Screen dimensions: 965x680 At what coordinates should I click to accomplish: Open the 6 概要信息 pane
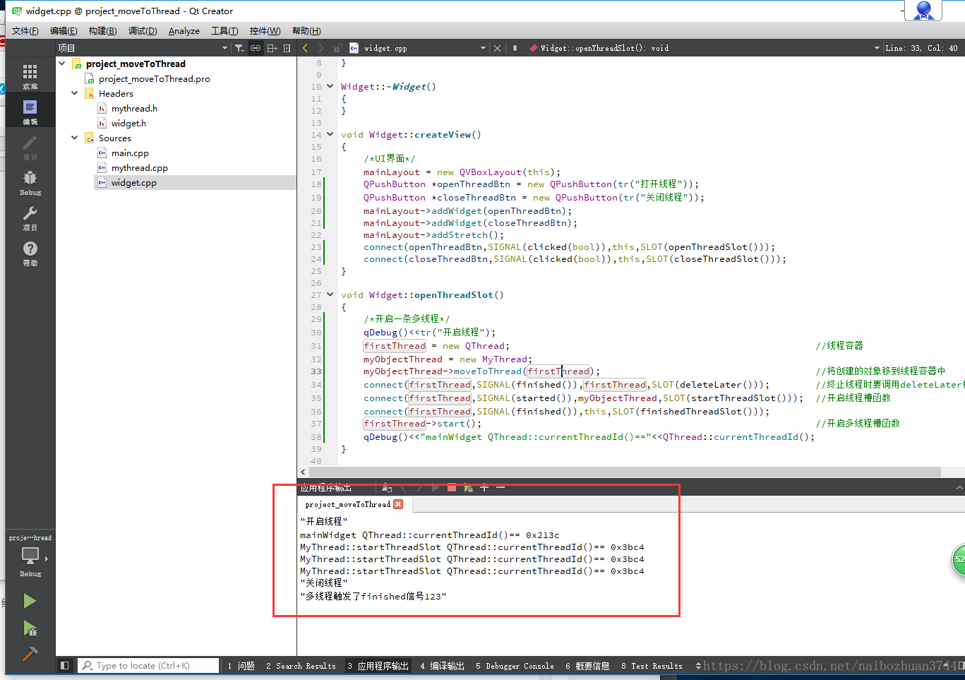pyautogui.click(x=587, y=665)
